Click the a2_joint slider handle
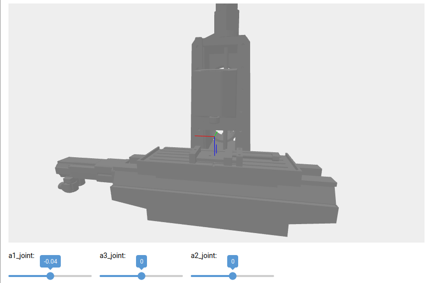Image resolution: width=428 pixels, height=283 pixels. (233, 276)
